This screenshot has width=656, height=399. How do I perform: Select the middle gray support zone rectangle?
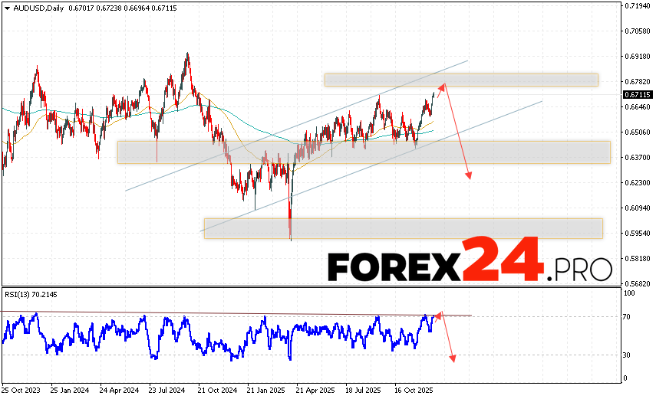(x=363, y=152)
